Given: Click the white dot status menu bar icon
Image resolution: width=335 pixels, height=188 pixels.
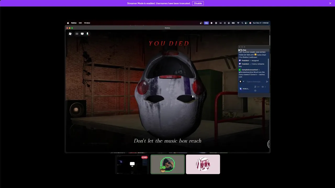Looking at the screenshot, I should coord(211,23).
